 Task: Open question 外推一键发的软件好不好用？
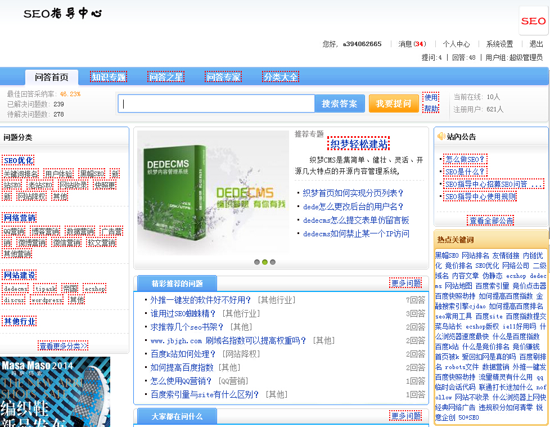point(201,300)
